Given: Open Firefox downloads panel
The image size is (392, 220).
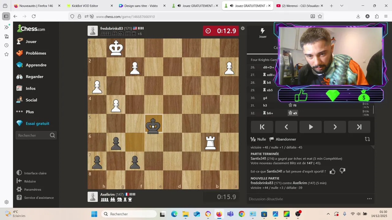Looking at the screenshot, I should (x=358, y=16).
